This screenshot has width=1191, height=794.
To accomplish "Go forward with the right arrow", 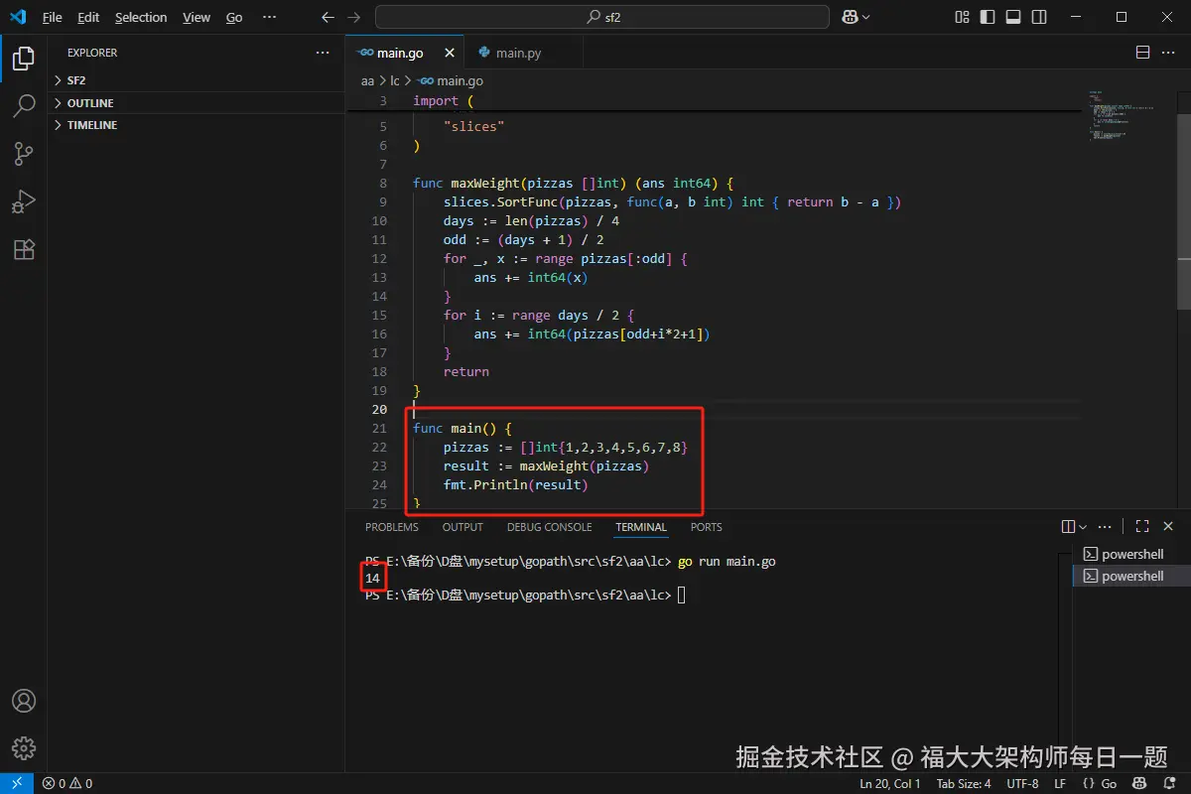I will click(x=355, y=17).
